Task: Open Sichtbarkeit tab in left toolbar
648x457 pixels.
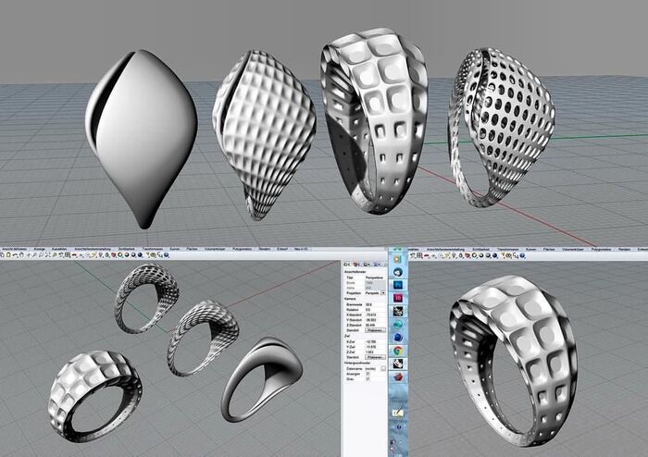Action: (x=126, y=249)
